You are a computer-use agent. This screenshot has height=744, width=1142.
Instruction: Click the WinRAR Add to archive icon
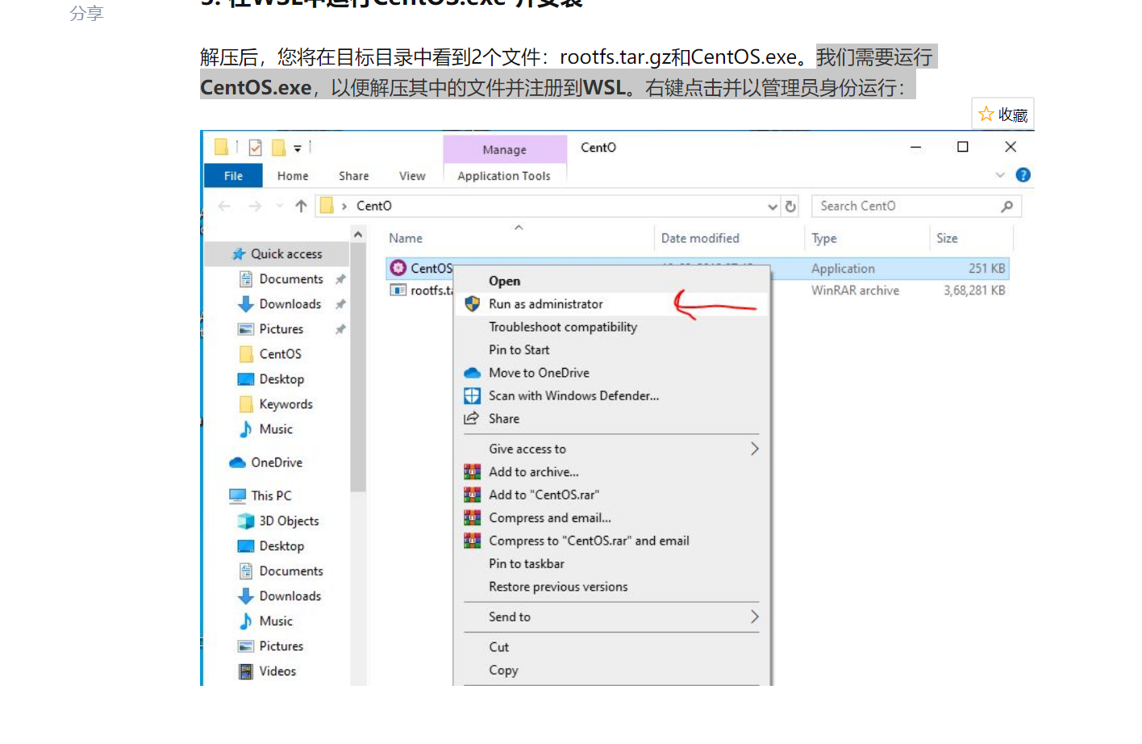[472, 471]
